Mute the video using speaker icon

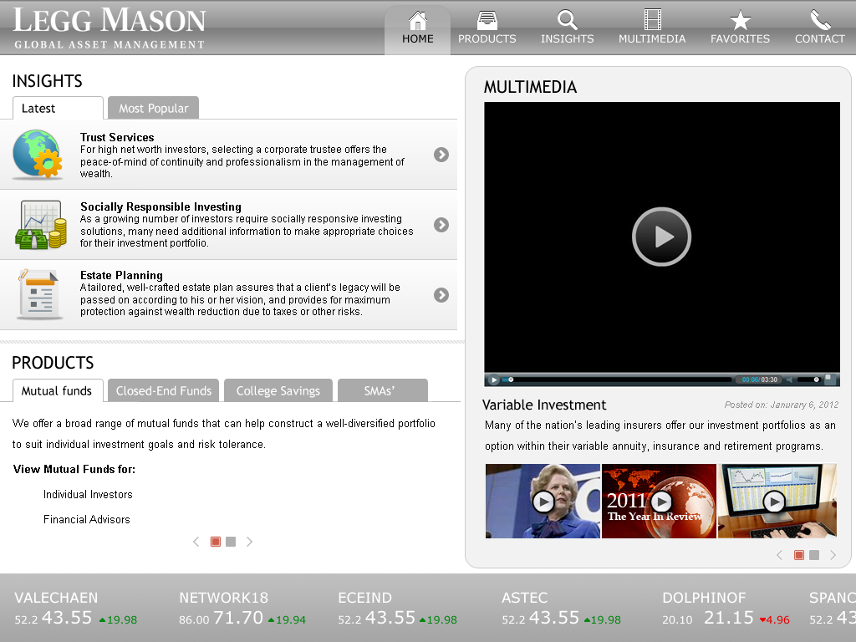click(x=790, y=380)
